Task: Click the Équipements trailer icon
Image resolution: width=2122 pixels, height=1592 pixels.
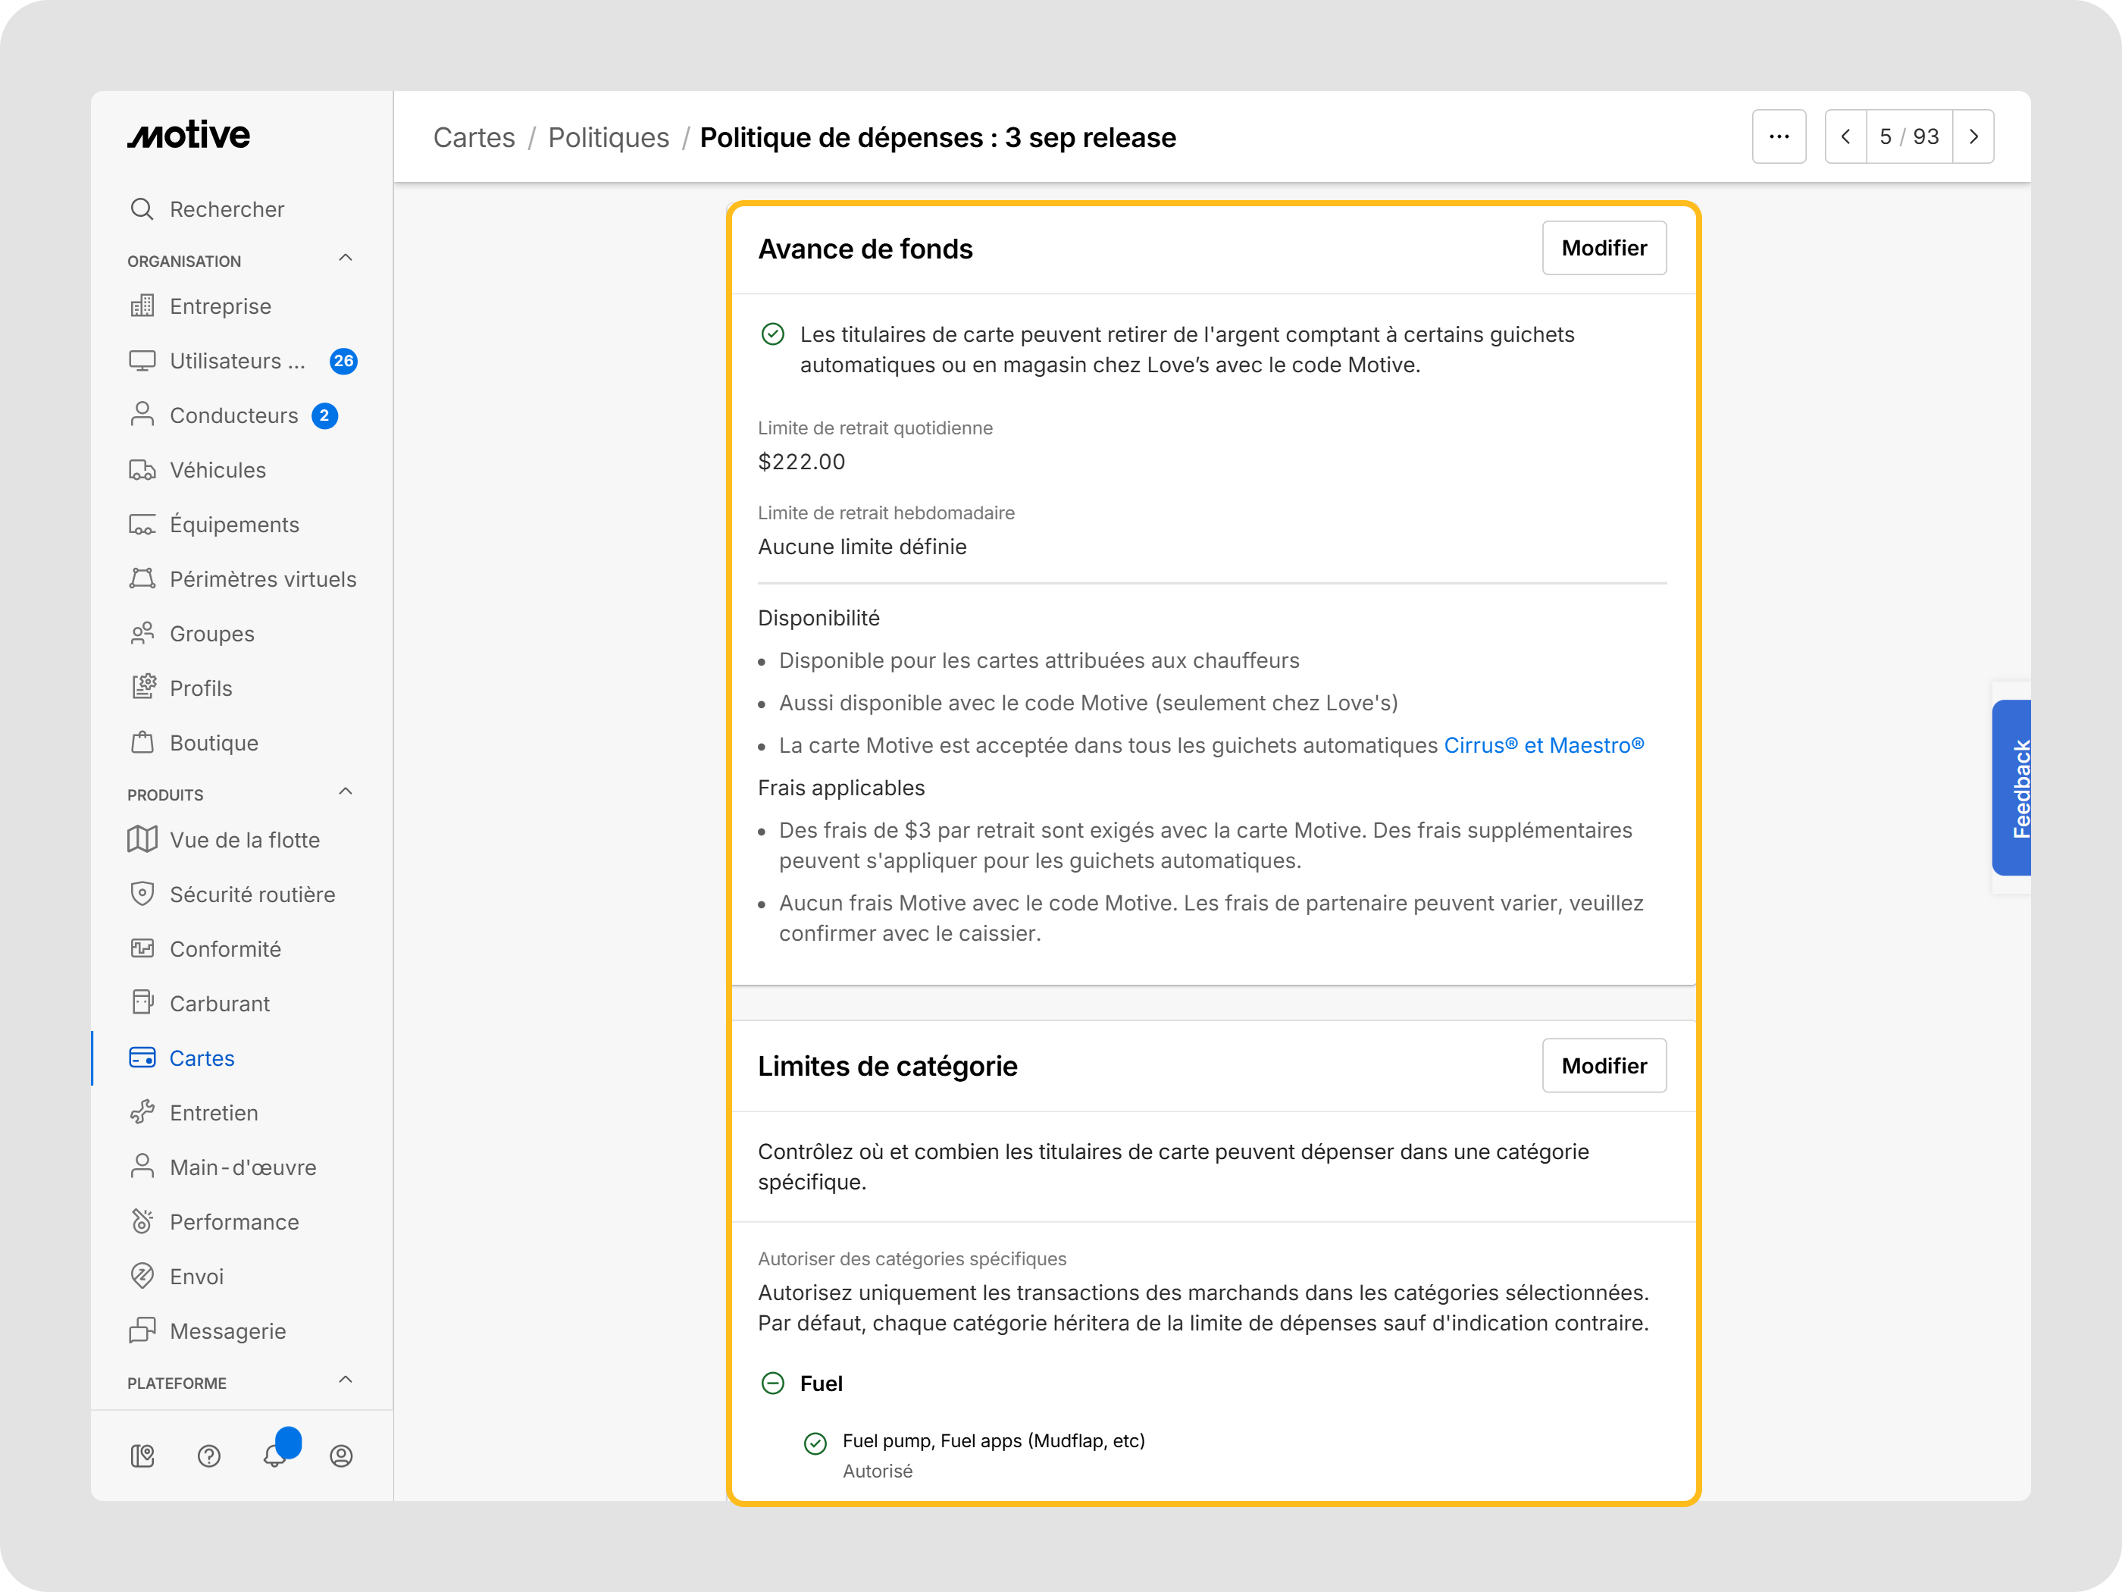Action: 142,525
